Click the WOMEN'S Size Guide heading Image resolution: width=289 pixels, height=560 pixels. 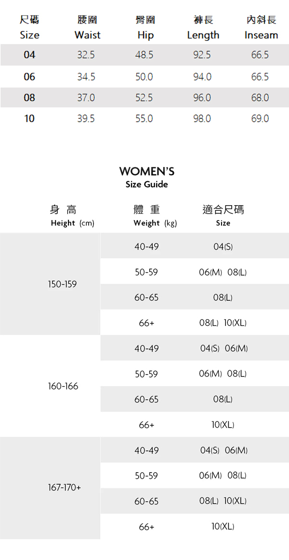[146, 177]
